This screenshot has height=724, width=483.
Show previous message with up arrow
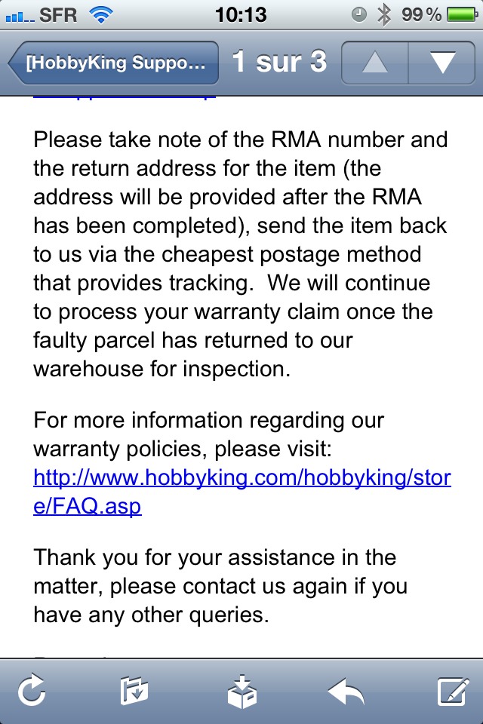click(375, 63)
